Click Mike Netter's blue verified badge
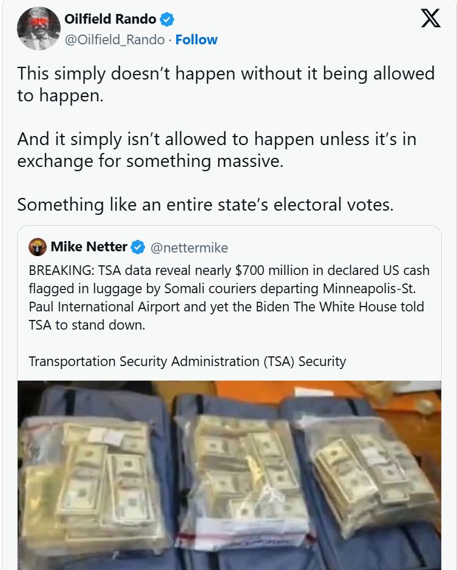The width and height of the screenshot is (457, 570). pos(138,247)
